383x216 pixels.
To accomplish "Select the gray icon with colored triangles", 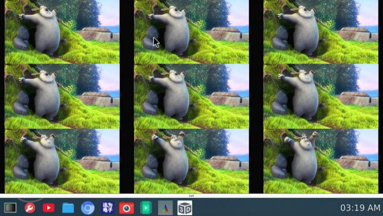I will coord(165,208).
